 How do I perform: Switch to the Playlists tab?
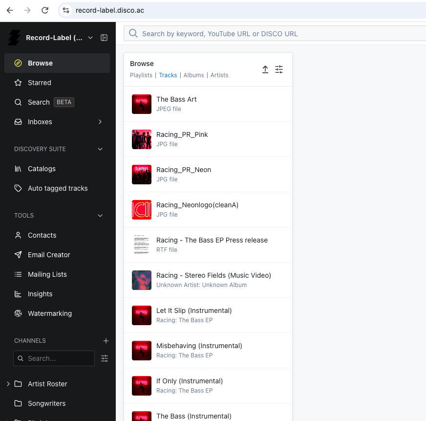(141, 75)
